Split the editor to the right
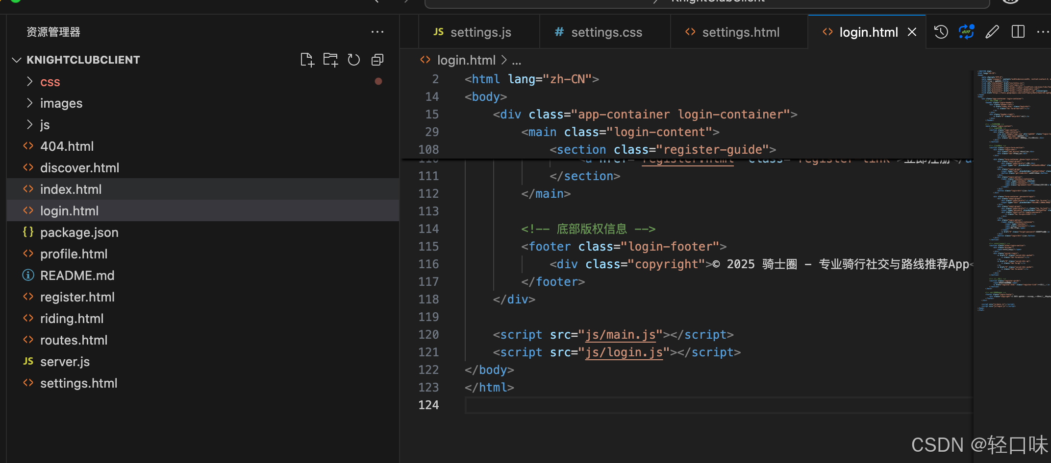 click(1018, 32)
